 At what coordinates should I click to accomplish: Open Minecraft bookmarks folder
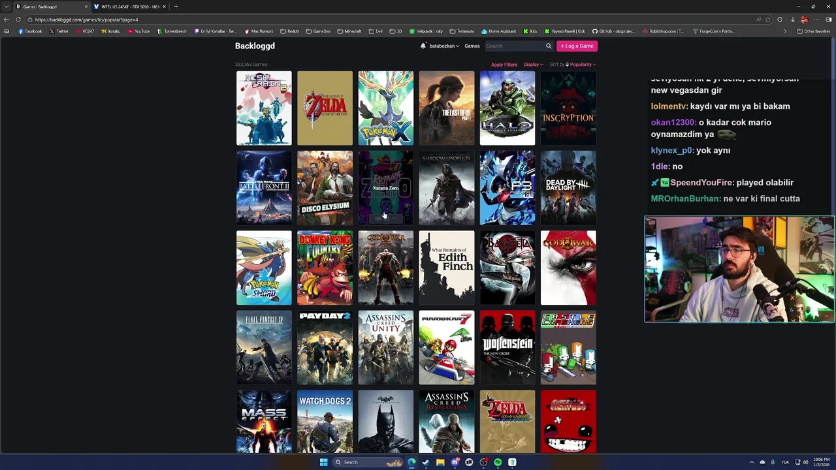click(349, 31)
